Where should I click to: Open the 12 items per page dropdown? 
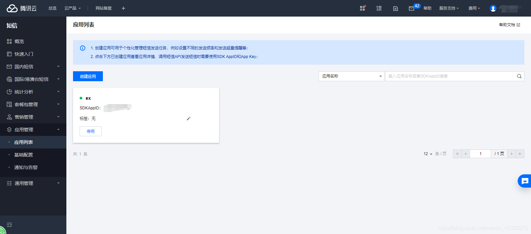[428, 154]
